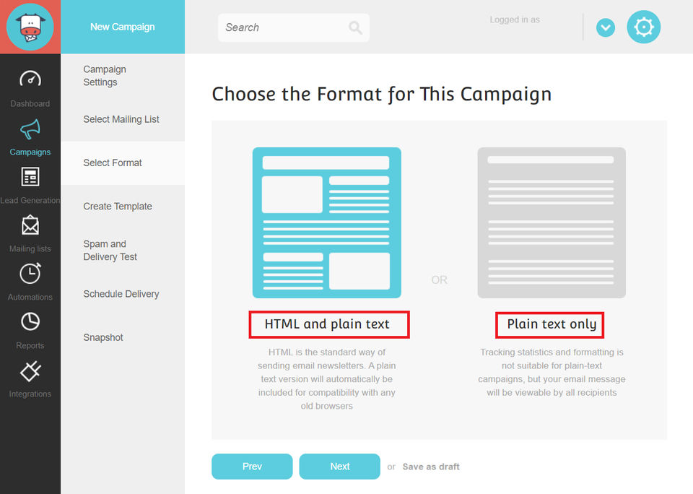
Task: Click the cow logo icon
Action: click(30, 27)
